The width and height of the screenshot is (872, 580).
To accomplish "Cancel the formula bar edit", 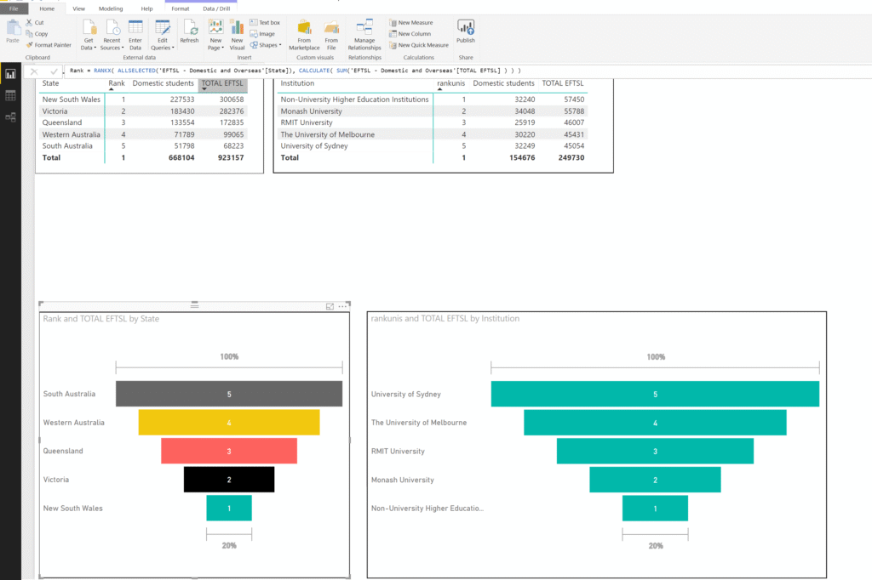I will point(34,71).
